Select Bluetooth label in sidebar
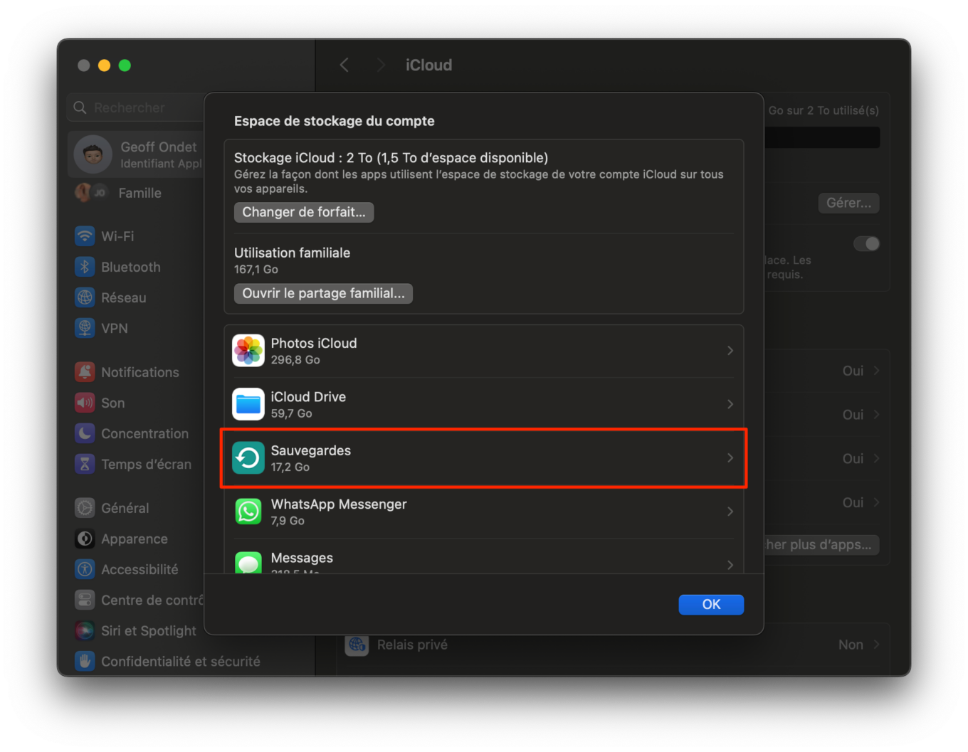This screenshot has width=968, height=752. pyautogui.click(x=131, y=267)
